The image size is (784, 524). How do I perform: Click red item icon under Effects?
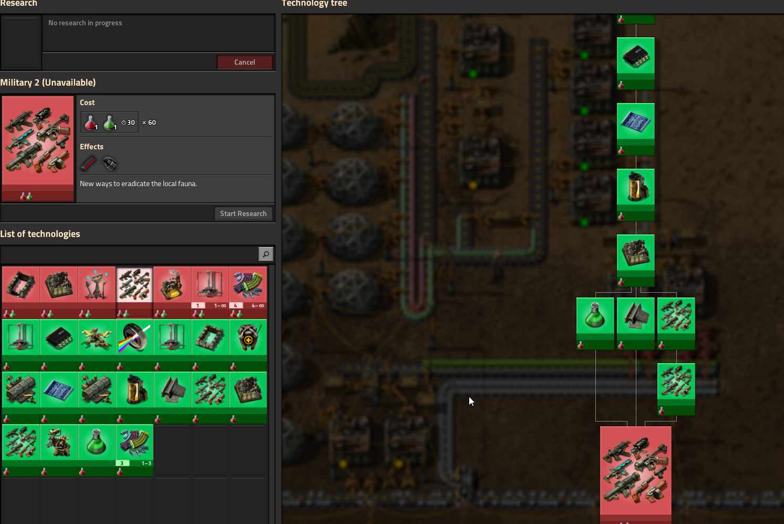(x=89, y=164)
